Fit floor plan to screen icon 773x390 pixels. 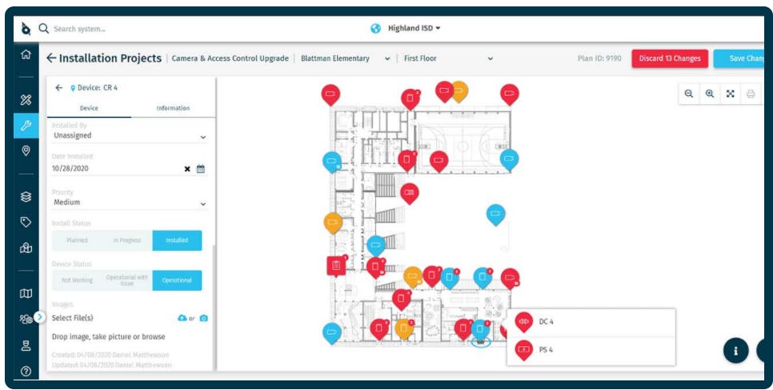pyautogui.click(x=730, y=94)
